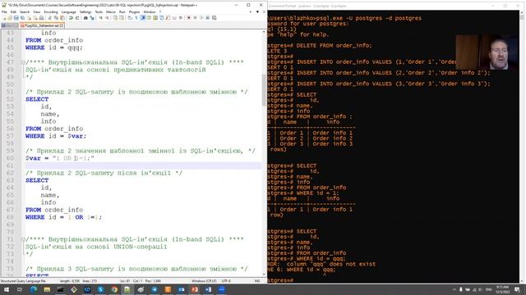Collapse the comment fold at line 47
The width and height of the screenshot is (526, 295).
[23, 62]
